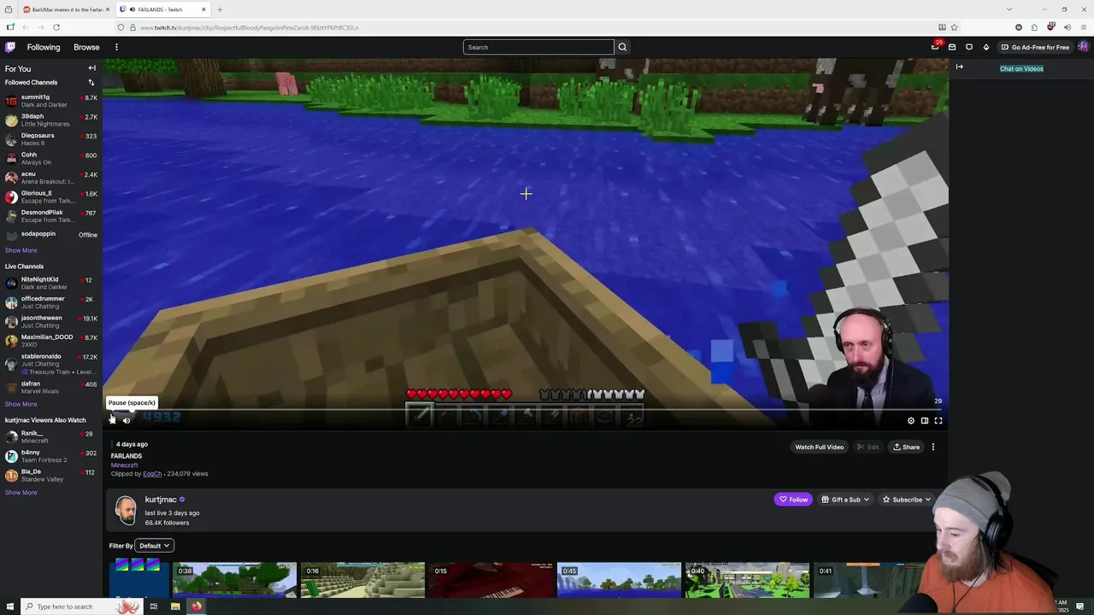
Task: Go to the Following tab
Action: coord(44,47)
